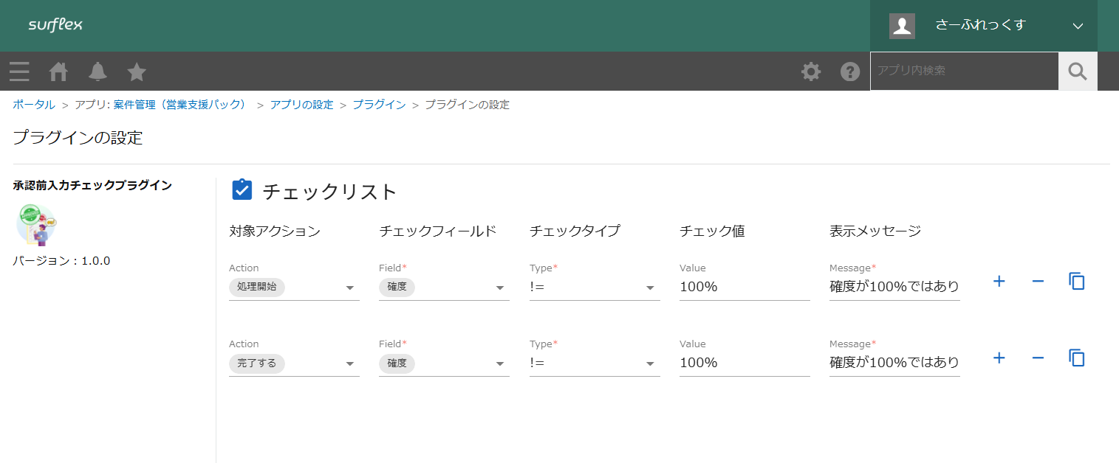This screenshot has height=463, width=1119.
Task: Remove the 完了する row with minus icon
Action: pos(1038,357)
